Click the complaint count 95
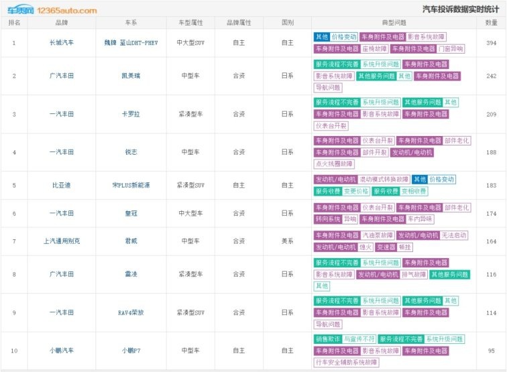This screenshot has width=507, height=372. point(491,351)
